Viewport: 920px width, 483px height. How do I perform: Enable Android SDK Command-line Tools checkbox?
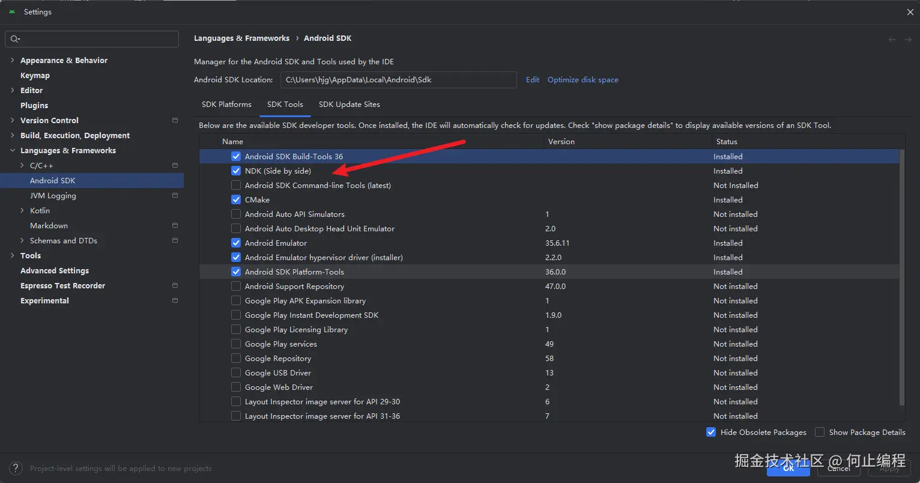[x=236, y=186]
